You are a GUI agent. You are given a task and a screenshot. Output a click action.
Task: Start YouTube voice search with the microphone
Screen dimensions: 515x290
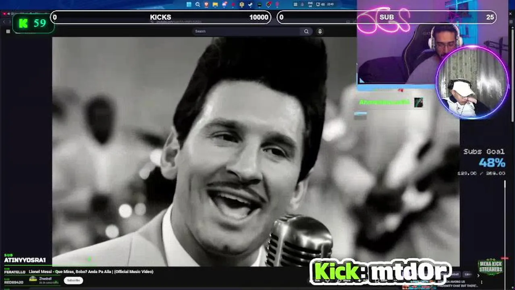[320, 31]
